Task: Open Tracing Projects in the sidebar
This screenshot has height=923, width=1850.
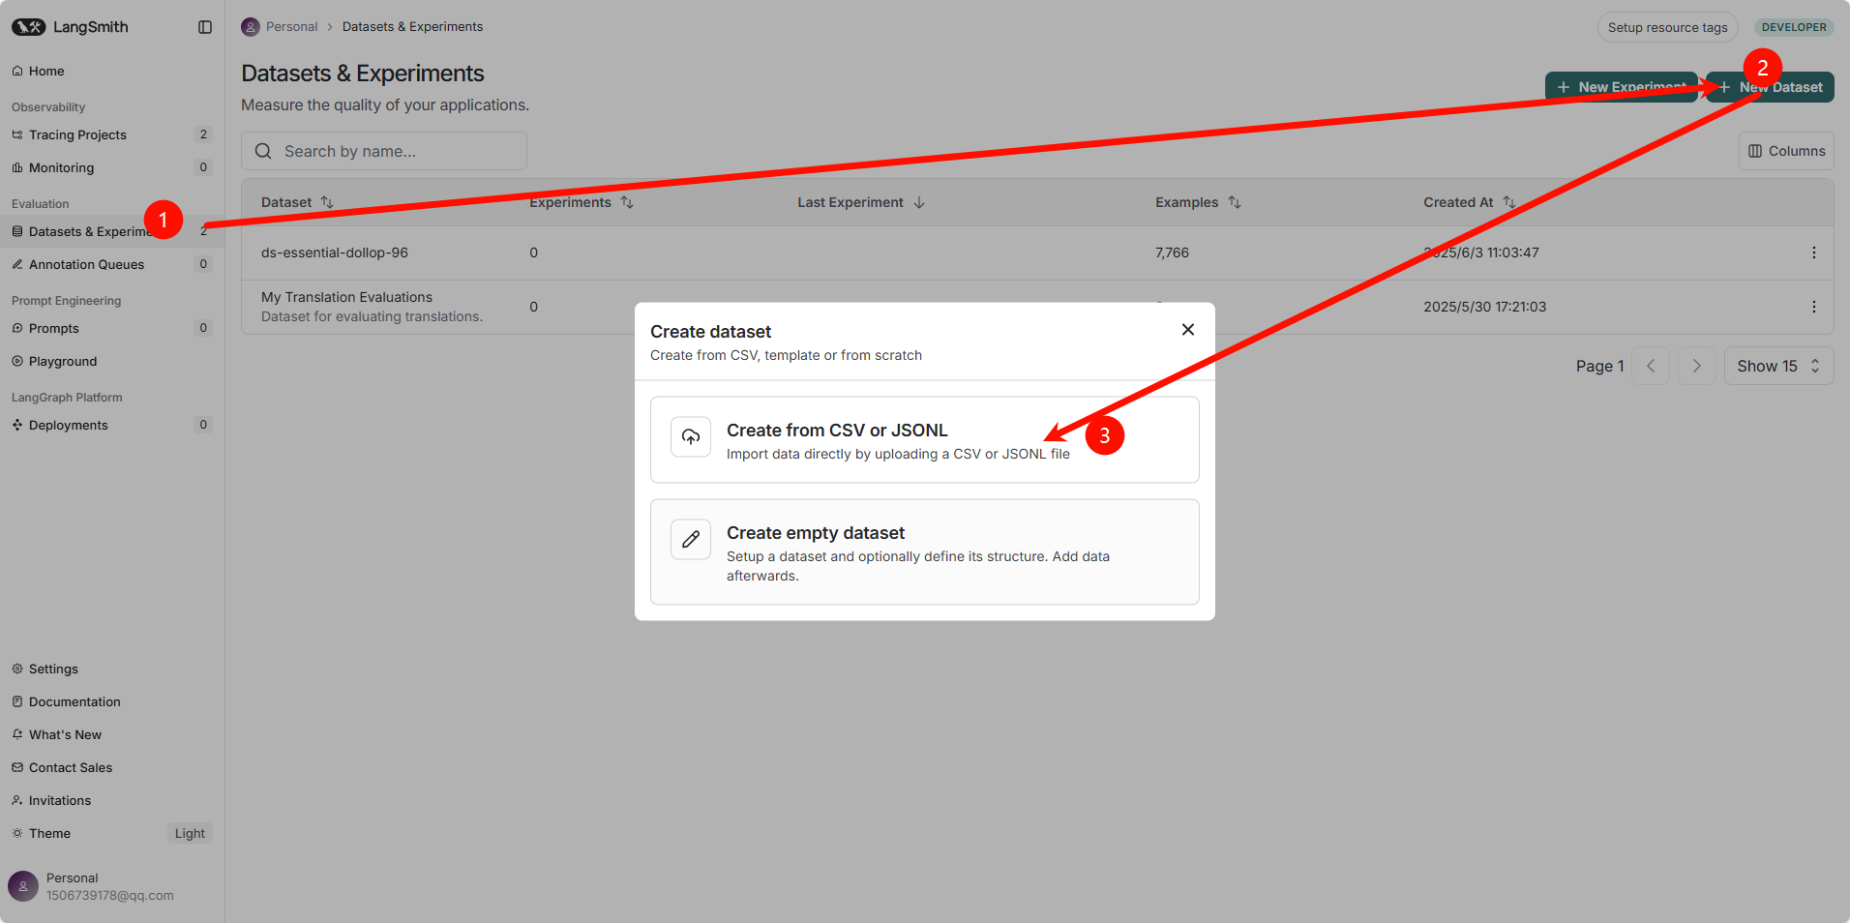Action: (112, 134)
